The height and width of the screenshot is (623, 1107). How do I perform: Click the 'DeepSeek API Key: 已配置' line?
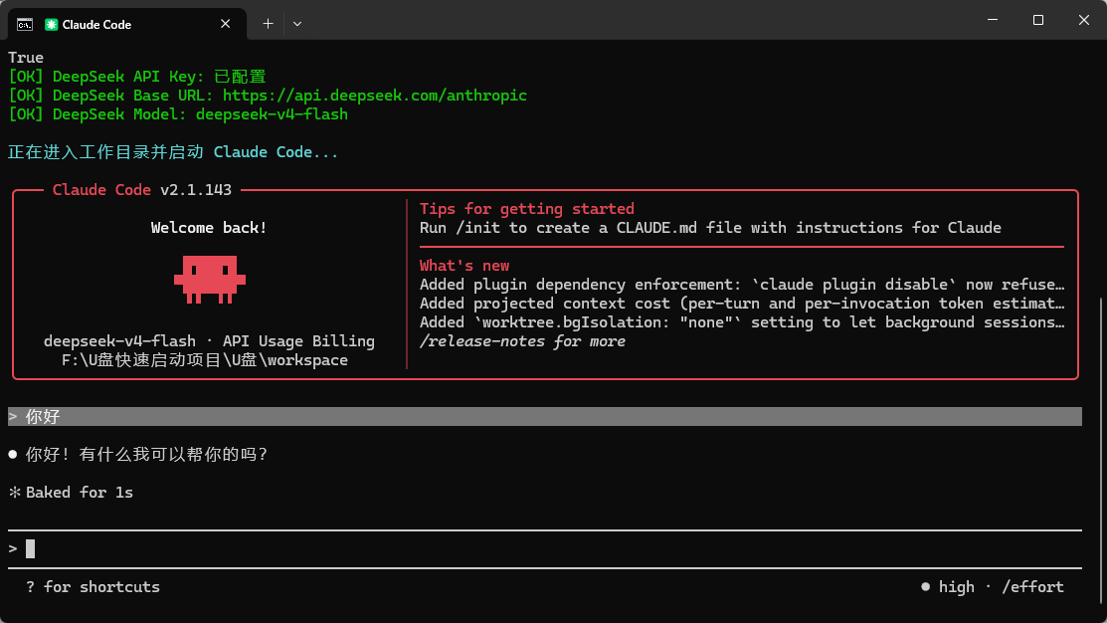(x=137, y=77)
